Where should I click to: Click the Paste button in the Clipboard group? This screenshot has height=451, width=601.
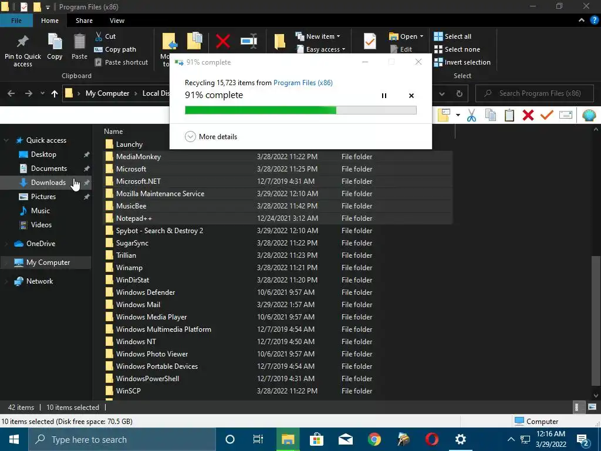pyautogui.click(x=79, y=47)
